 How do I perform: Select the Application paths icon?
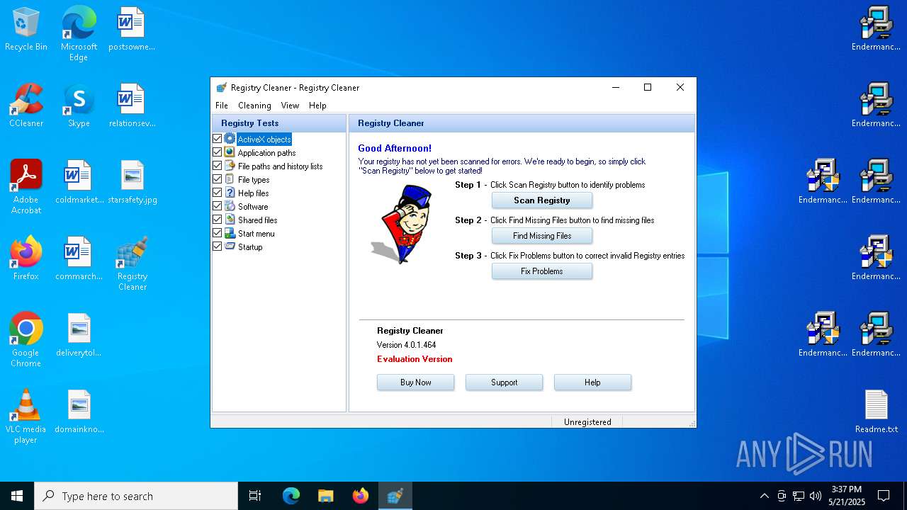click(x=230, y=152)
